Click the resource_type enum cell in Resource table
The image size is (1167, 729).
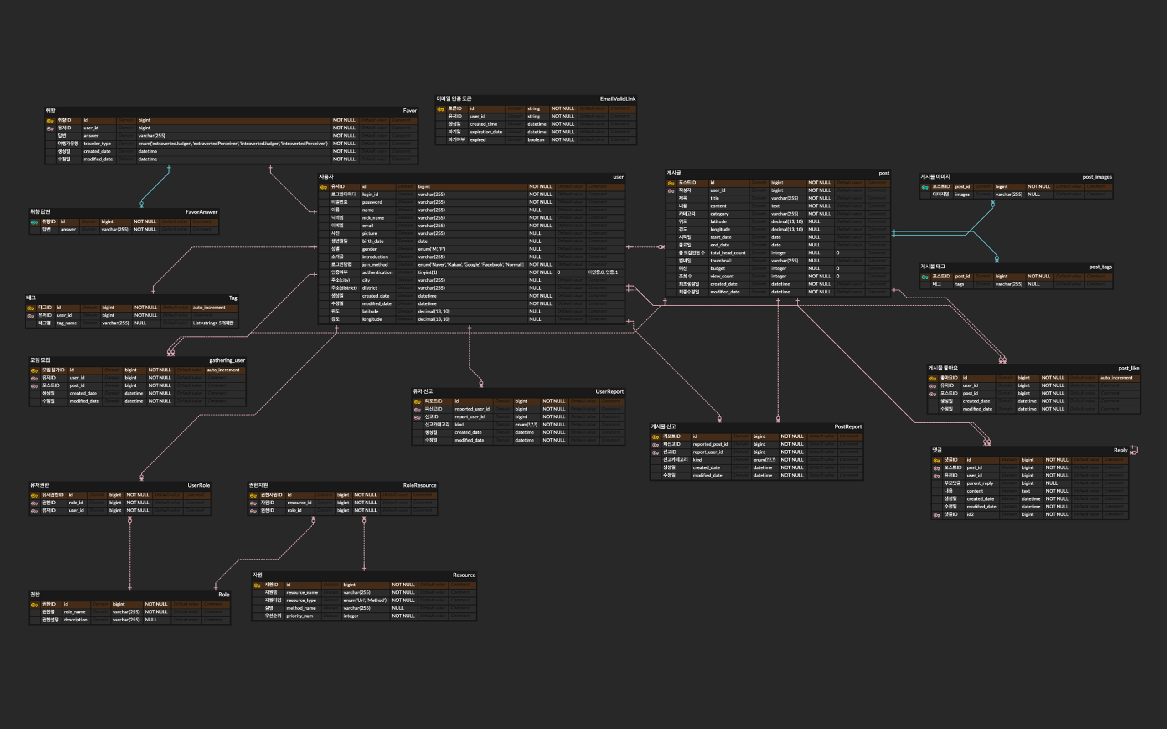[x=365, y=600]
